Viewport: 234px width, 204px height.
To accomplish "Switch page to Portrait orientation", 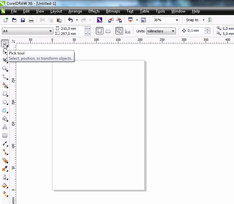I will [100, 31].
